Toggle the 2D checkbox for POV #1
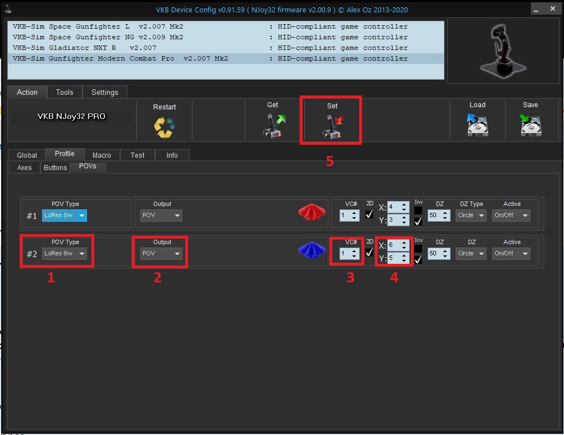This screenshot has height=435, width=564. pyautogui.click(x=369, y=214)
